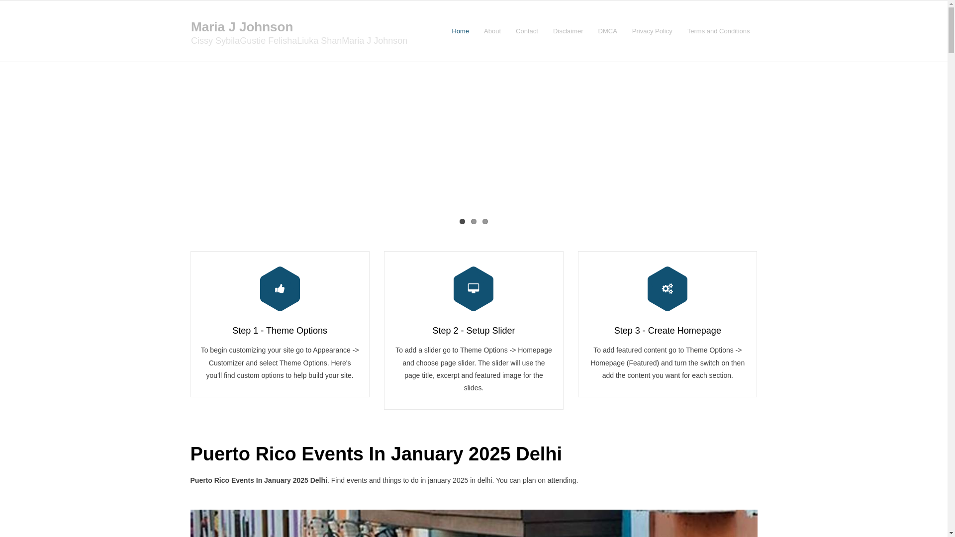955x537 pixels.
Task: Click the scrollbar up arrow
Action: [x=951, y=3]
